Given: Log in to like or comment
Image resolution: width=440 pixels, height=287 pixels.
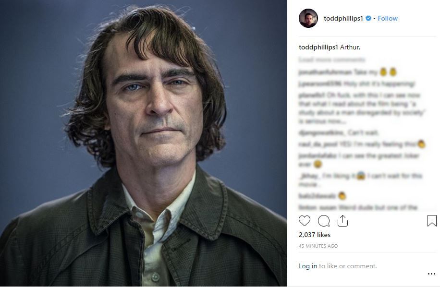Looking at the screenshot, I should coord(308,266).
